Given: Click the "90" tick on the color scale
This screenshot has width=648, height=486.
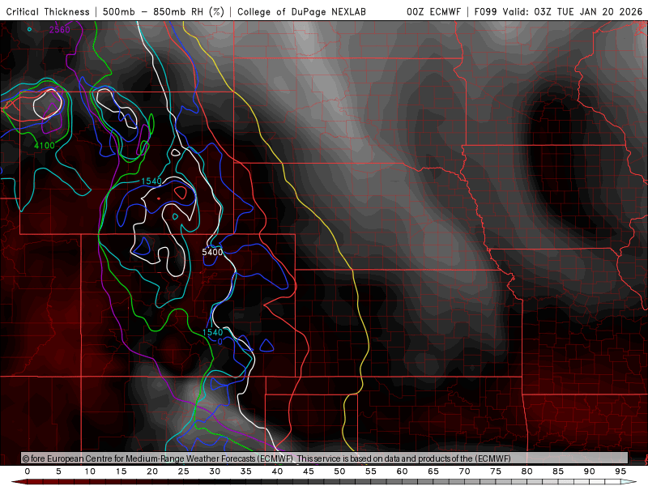Looking at the screenshot, I should pyautogui.click(x=590, y=471).
